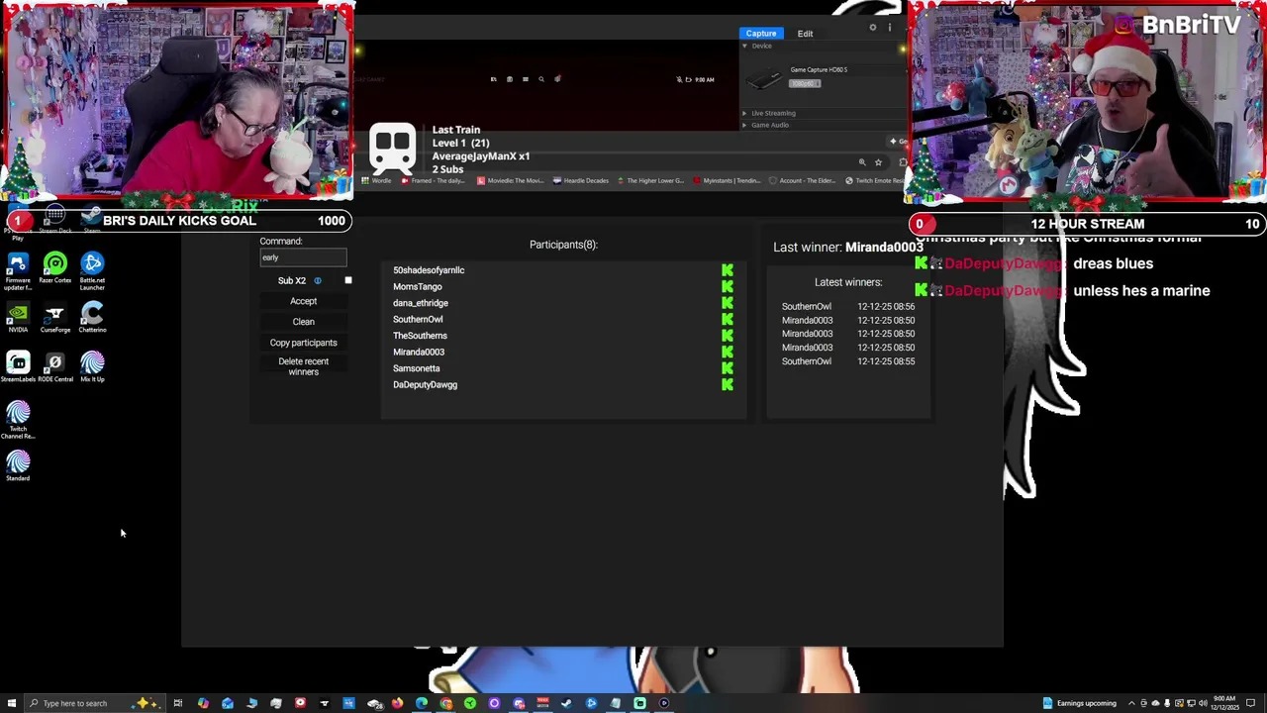Select participant DaDeputyDawgg in the list
Viewport: 1267px width, 713px height.
[426, 385]
